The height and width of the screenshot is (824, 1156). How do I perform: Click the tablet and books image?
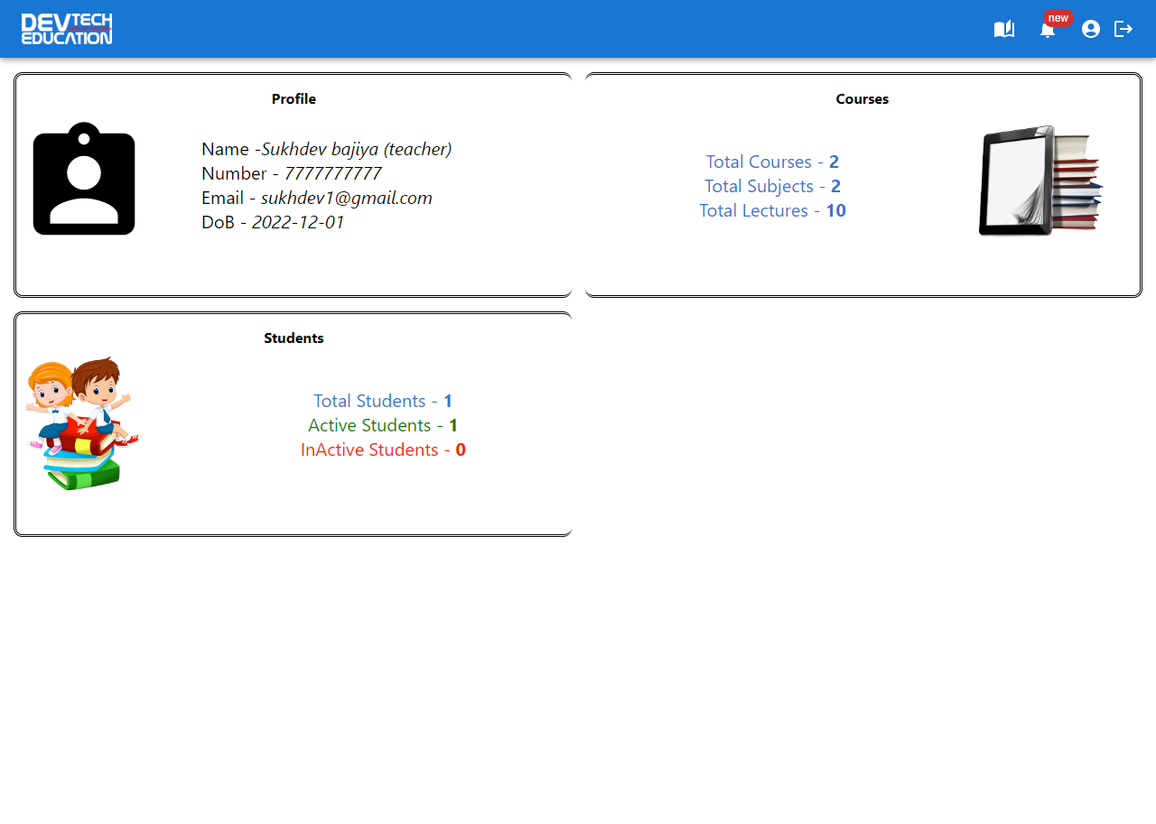[x=1041, y=181]
